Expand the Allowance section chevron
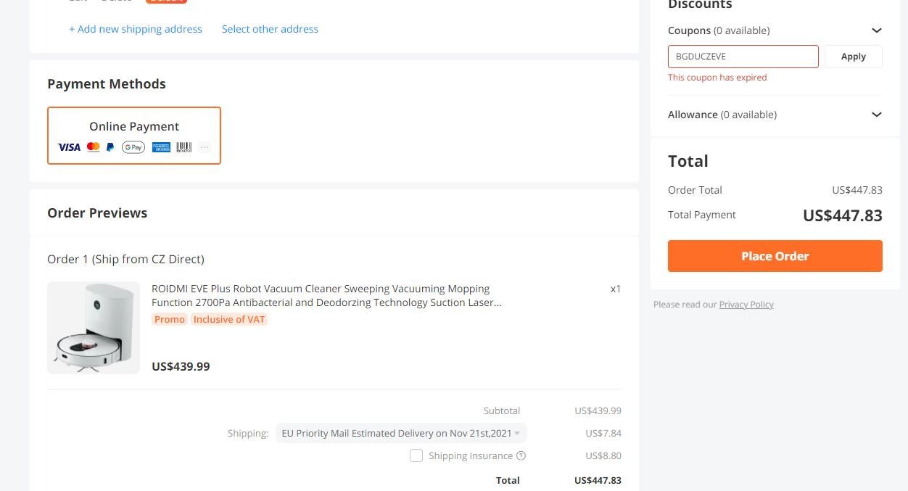This screenshot has width=908, height=491. coord(877,115)
